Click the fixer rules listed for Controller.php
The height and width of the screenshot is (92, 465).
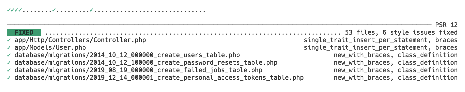381,40
